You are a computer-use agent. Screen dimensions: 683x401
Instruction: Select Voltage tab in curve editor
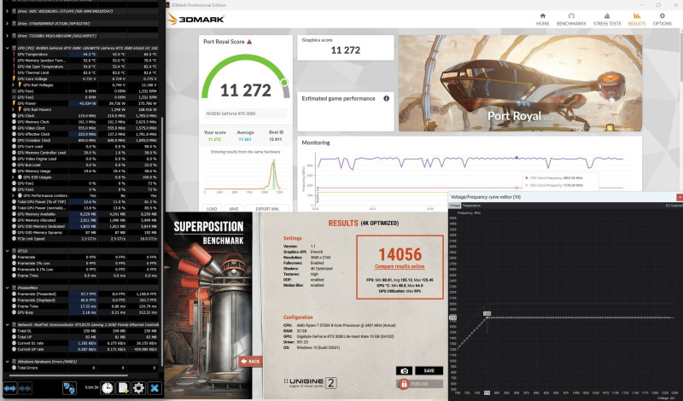coord(454,205)
